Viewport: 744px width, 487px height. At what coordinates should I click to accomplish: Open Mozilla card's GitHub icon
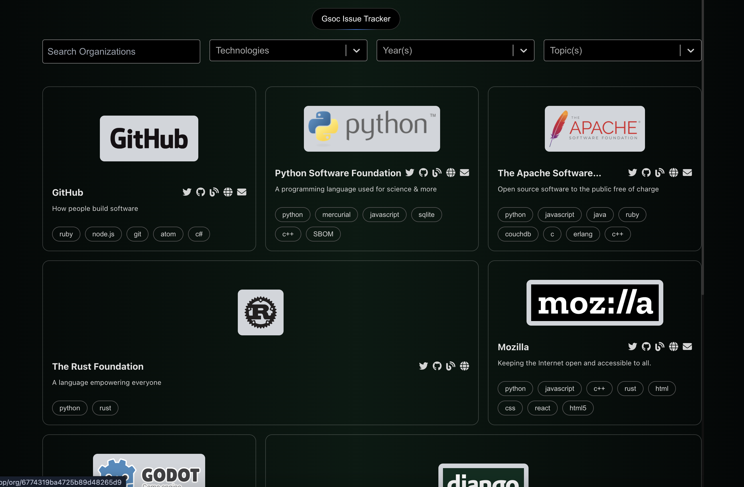coord(646,347)
